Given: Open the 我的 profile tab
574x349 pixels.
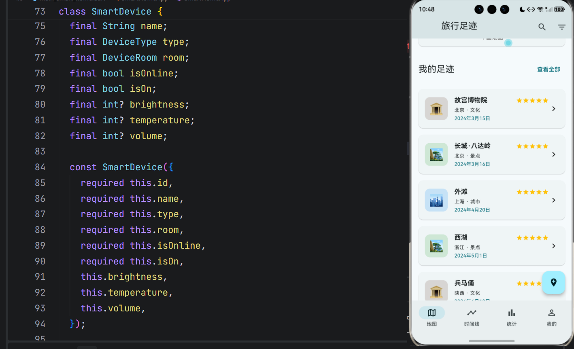Looking at the screenshot, I should click(551, 317).
